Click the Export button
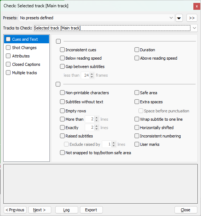Image resolution: width=201 pixels, height=216 pixels. point(91,210)
